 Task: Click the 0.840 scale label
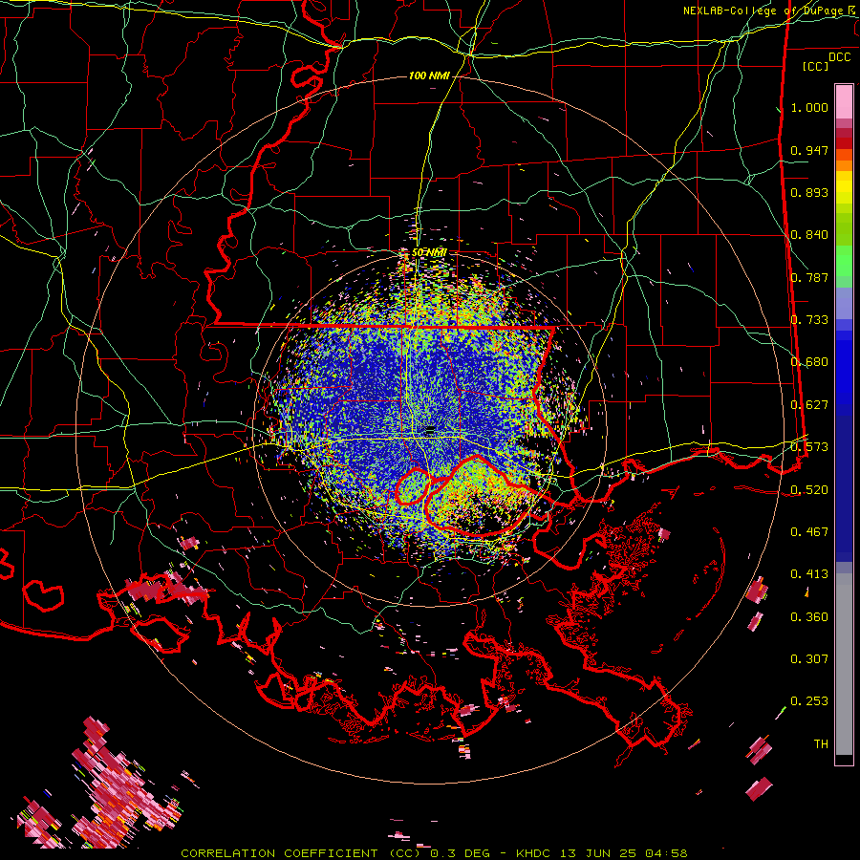(x=809, y=235)
